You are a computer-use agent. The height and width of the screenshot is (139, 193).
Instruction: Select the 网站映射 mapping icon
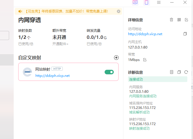click(27, 72)
